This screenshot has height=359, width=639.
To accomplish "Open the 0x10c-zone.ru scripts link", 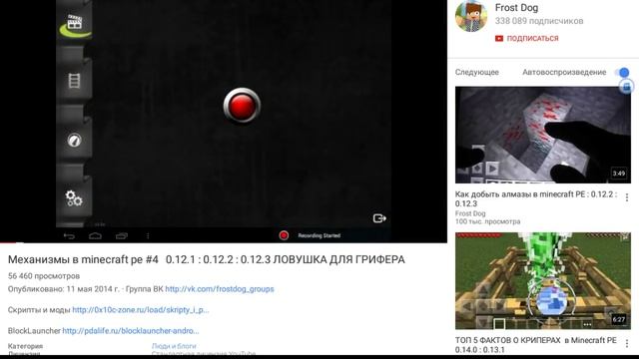I will pyautogui.click(x=141, y=310).
